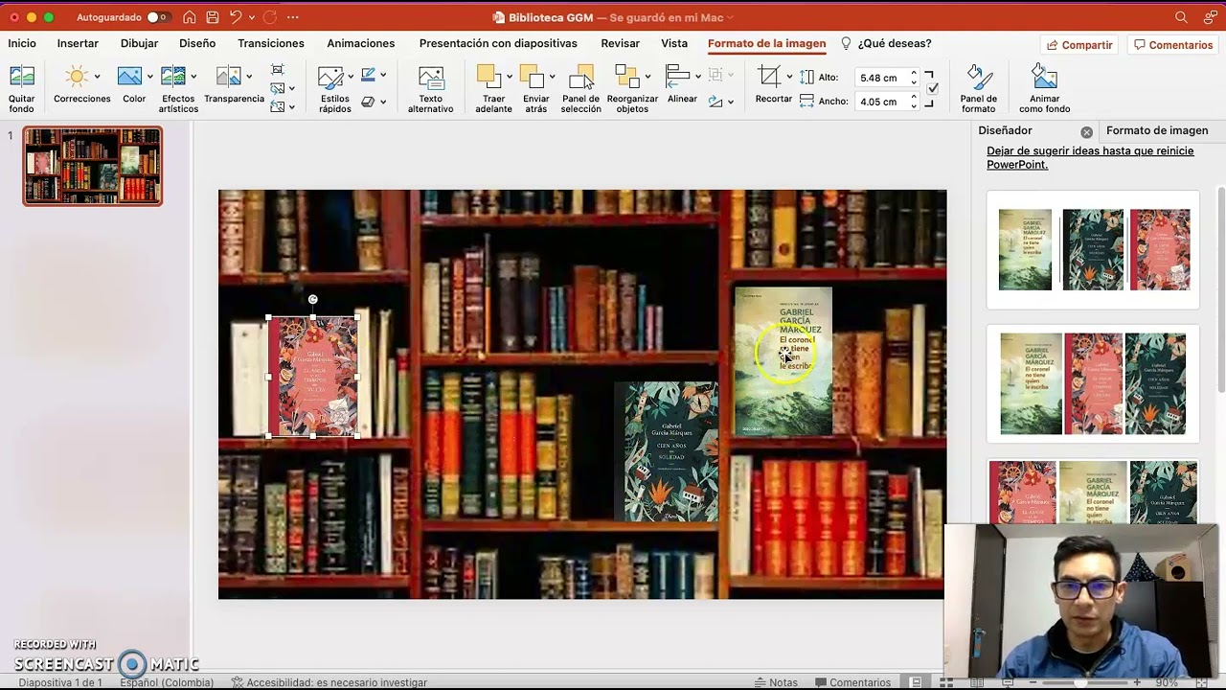Choose second Designer layout suggestion
Viewport: 1226px width, 690px height.
tap(1093, 383)
